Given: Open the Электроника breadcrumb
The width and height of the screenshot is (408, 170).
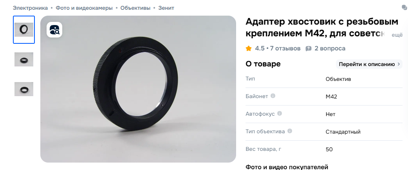Looking at the screenshot, I should point(31,8).
